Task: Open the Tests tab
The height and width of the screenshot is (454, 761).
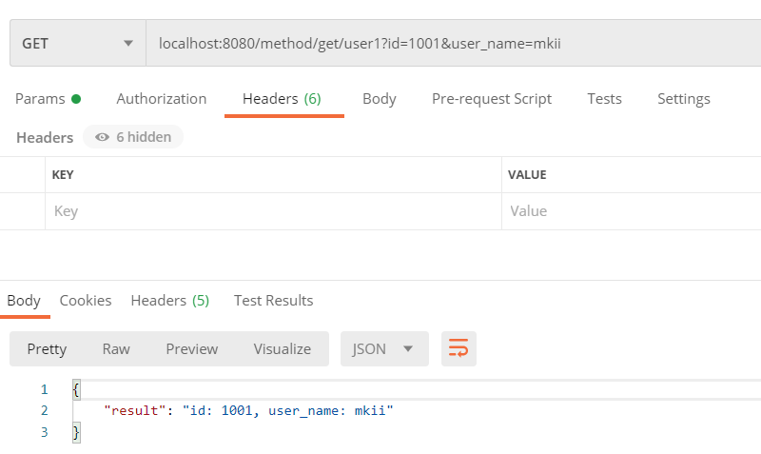Action: coord(604,99)
